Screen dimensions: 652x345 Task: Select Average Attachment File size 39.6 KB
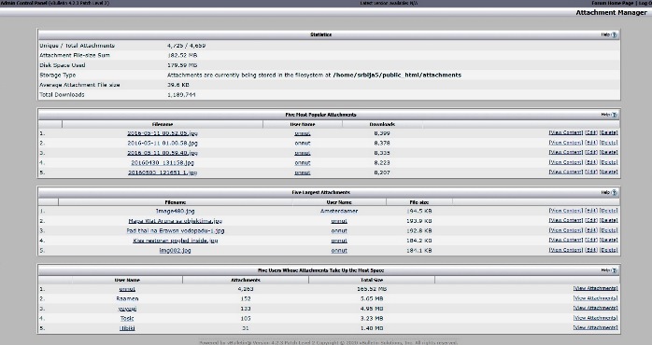(178, 85)
